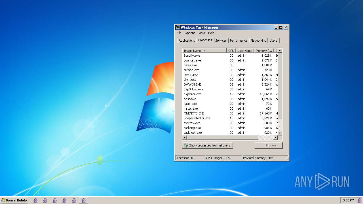Click the Bonzi icon in system tray
The image size is (363, 204).
point(360,200)
